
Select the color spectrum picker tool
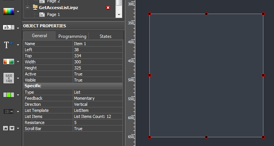[x=9, y=11]
